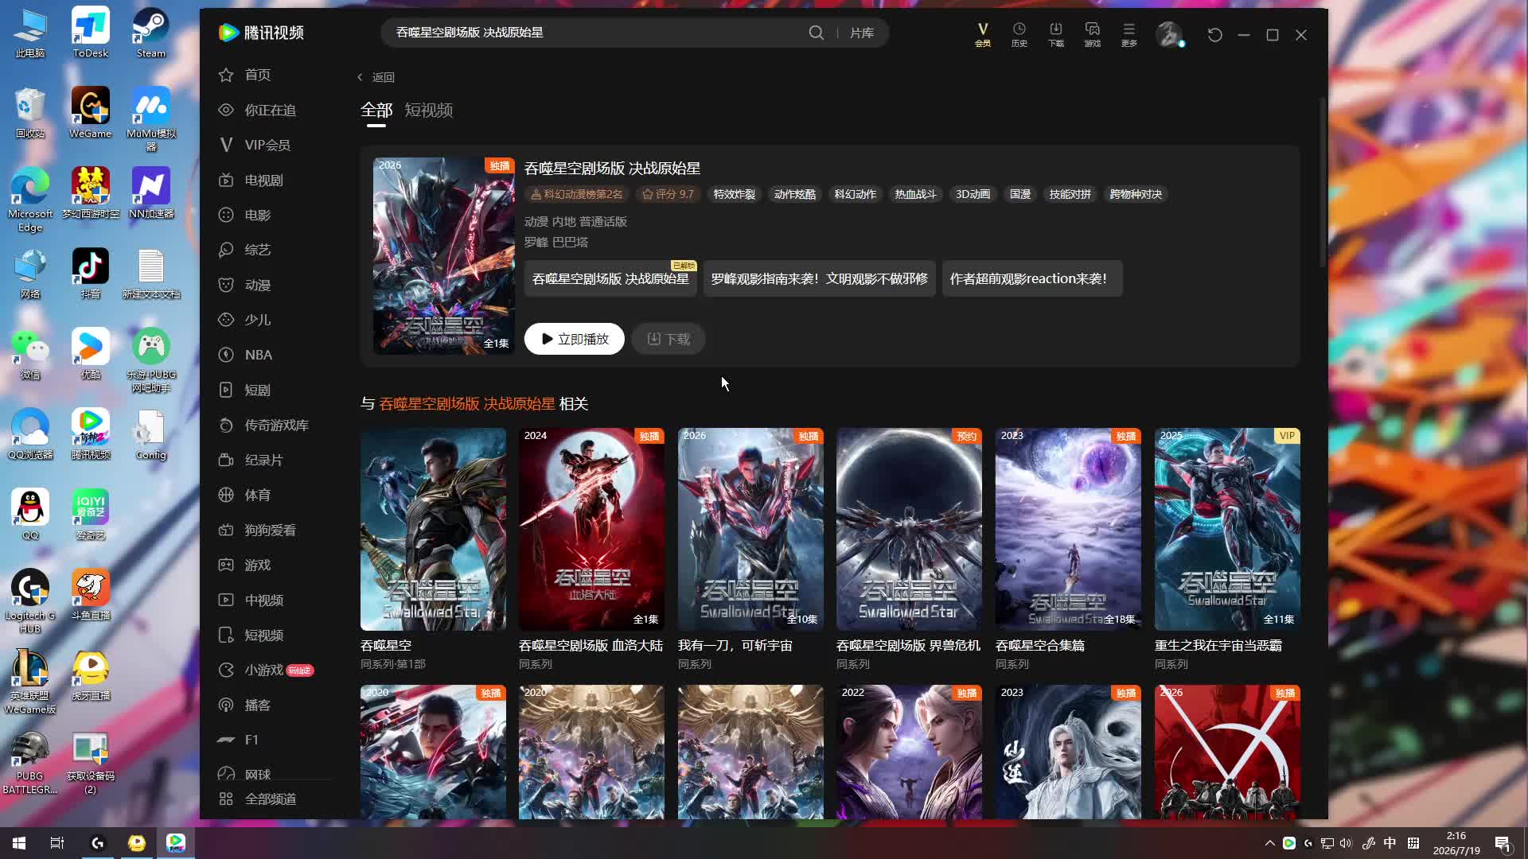This screenshot has height=859, width=1528.
Task: Open the 下载 downloads icon in top bar
Action: [1055, 34]
